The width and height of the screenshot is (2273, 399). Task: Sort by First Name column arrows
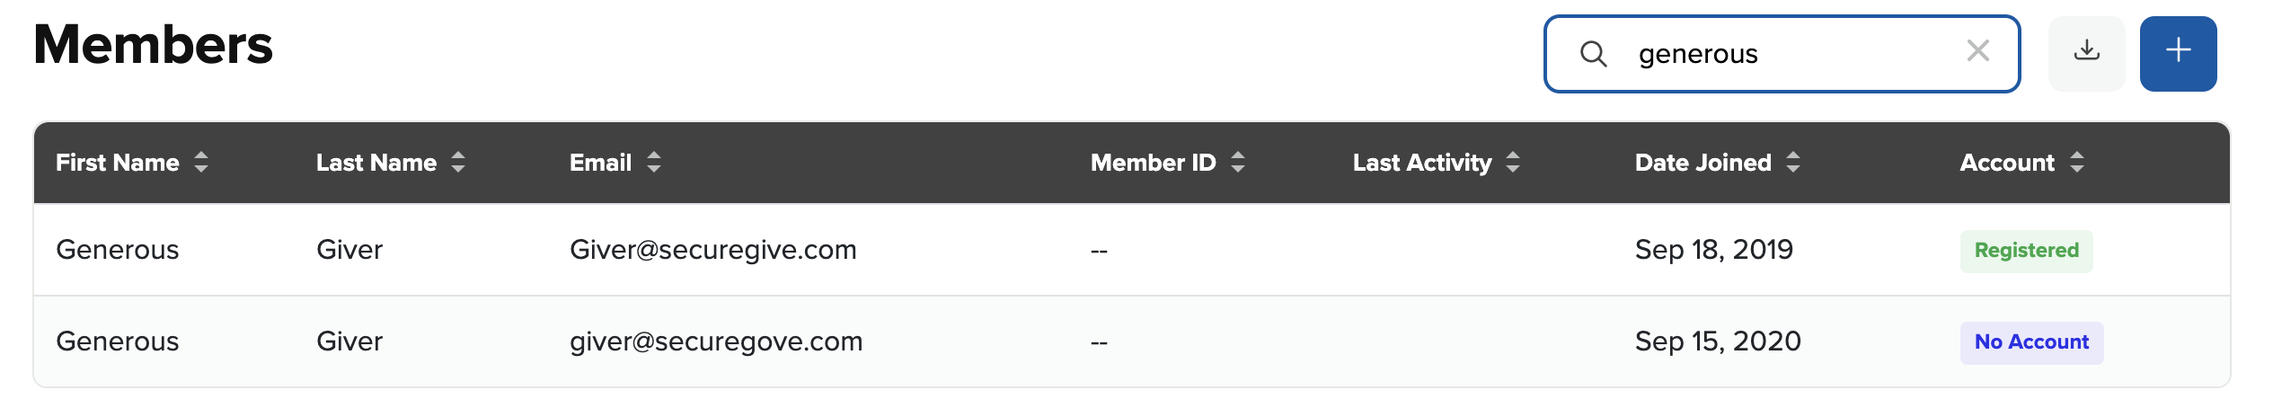tap(201, 163)
